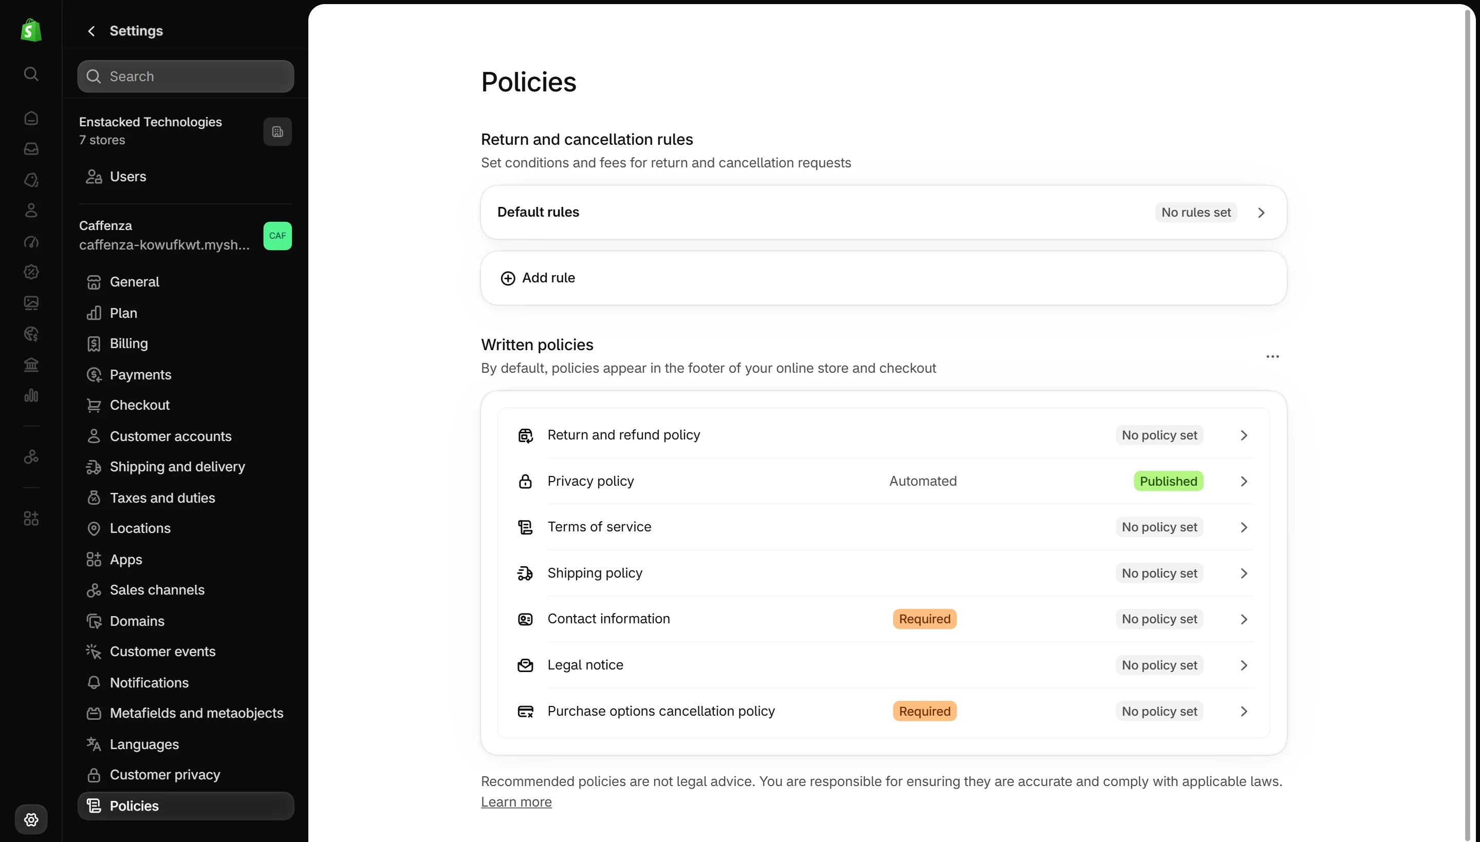Click the Settings search field
This screenshot has height=842, width=1480.
pyautogui.click(x=185, y=76)
